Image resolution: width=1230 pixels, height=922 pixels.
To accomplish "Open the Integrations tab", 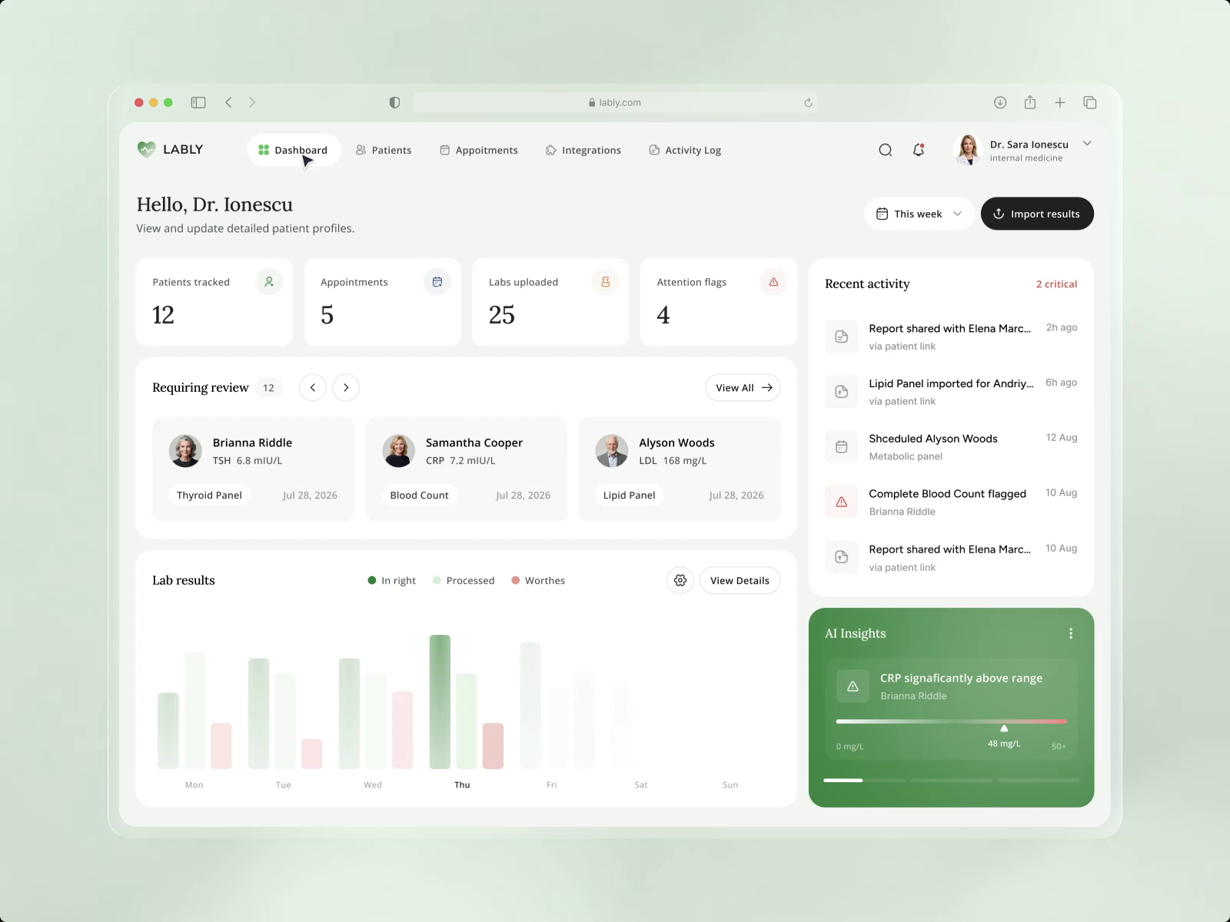I will 583,150.
